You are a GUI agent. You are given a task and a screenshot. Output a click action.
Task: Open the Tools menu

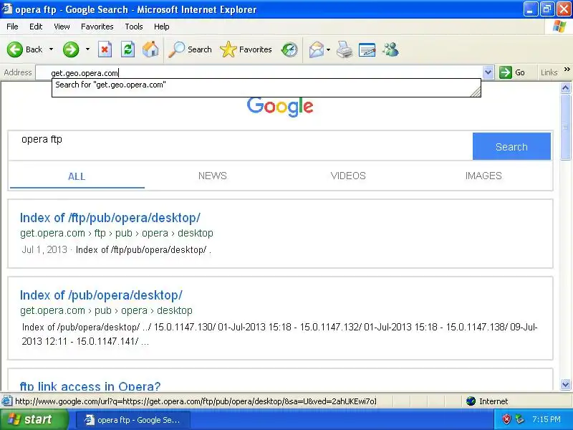(x=134, y=27)
